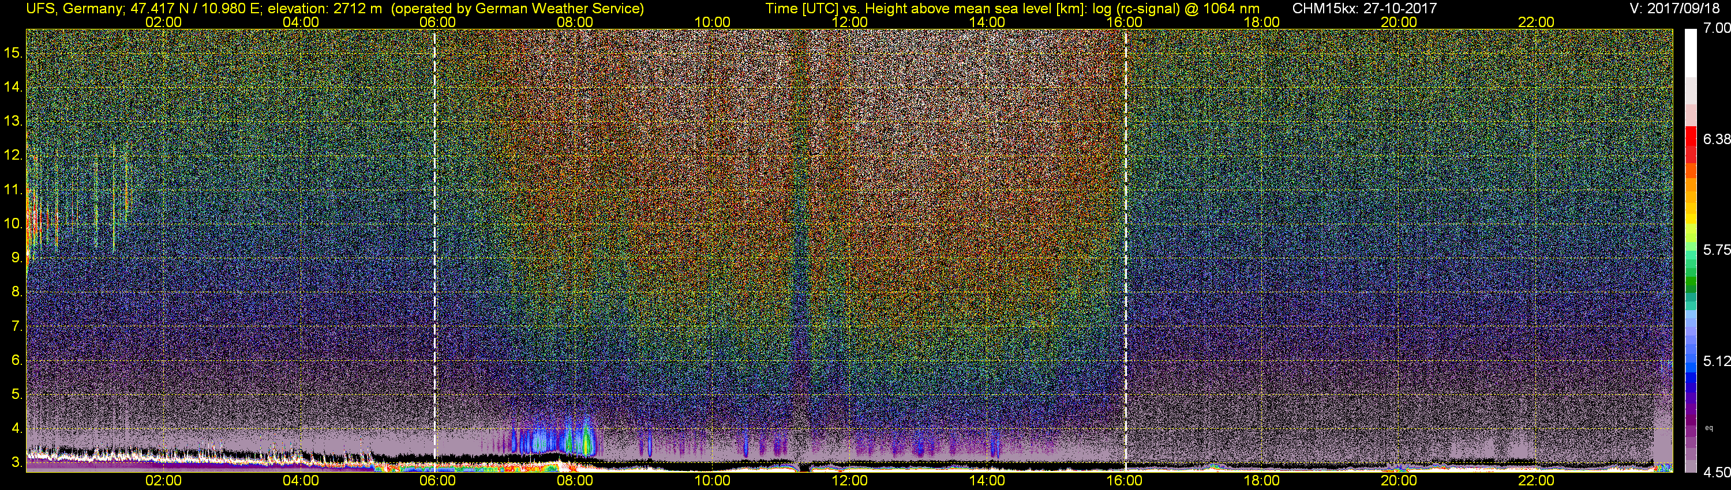Image resolution: width=1731 pixels, height=490 pixels.
Task: Click the 15 km height axis label
Action: (13, 53)
